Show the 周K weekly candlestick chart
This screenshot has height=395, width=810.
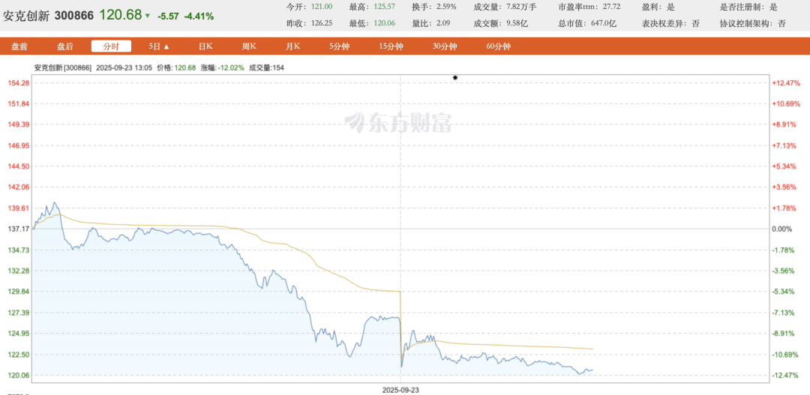(x=250, y=46)
